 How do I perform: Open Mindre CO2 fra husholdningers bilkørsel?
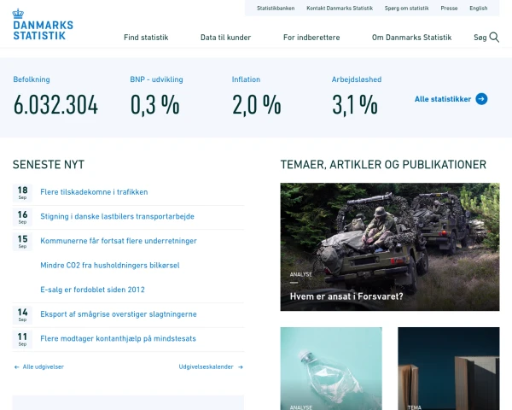pos(110,265)
